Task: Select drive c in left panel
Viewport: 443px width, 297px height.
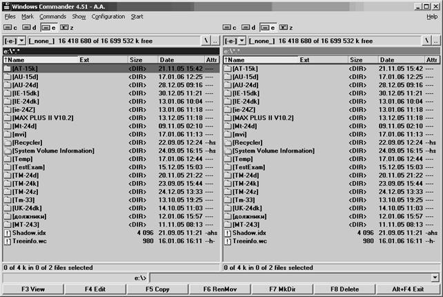Action: coord(10,28)
